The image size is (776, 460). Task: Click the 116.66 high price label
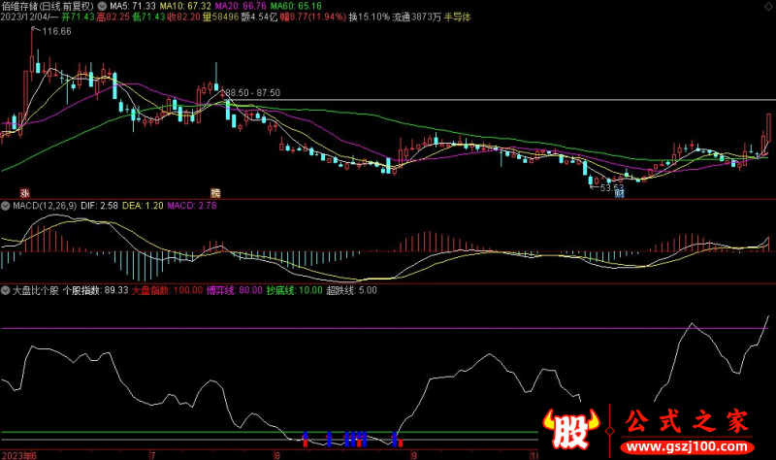[56, 32]
